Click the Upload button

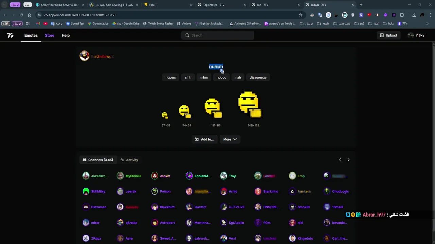[388, 35]
